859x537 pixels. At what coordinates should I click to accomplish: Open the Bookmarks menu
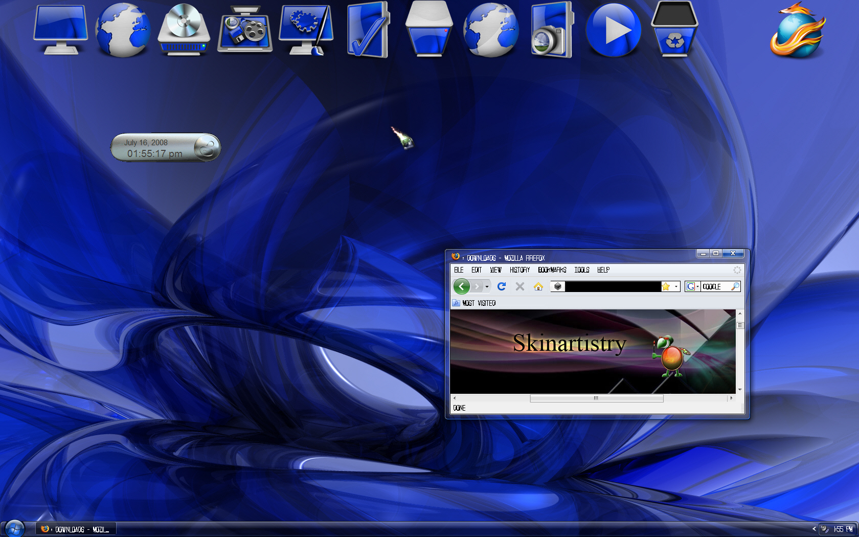click(x=552, y=270)
